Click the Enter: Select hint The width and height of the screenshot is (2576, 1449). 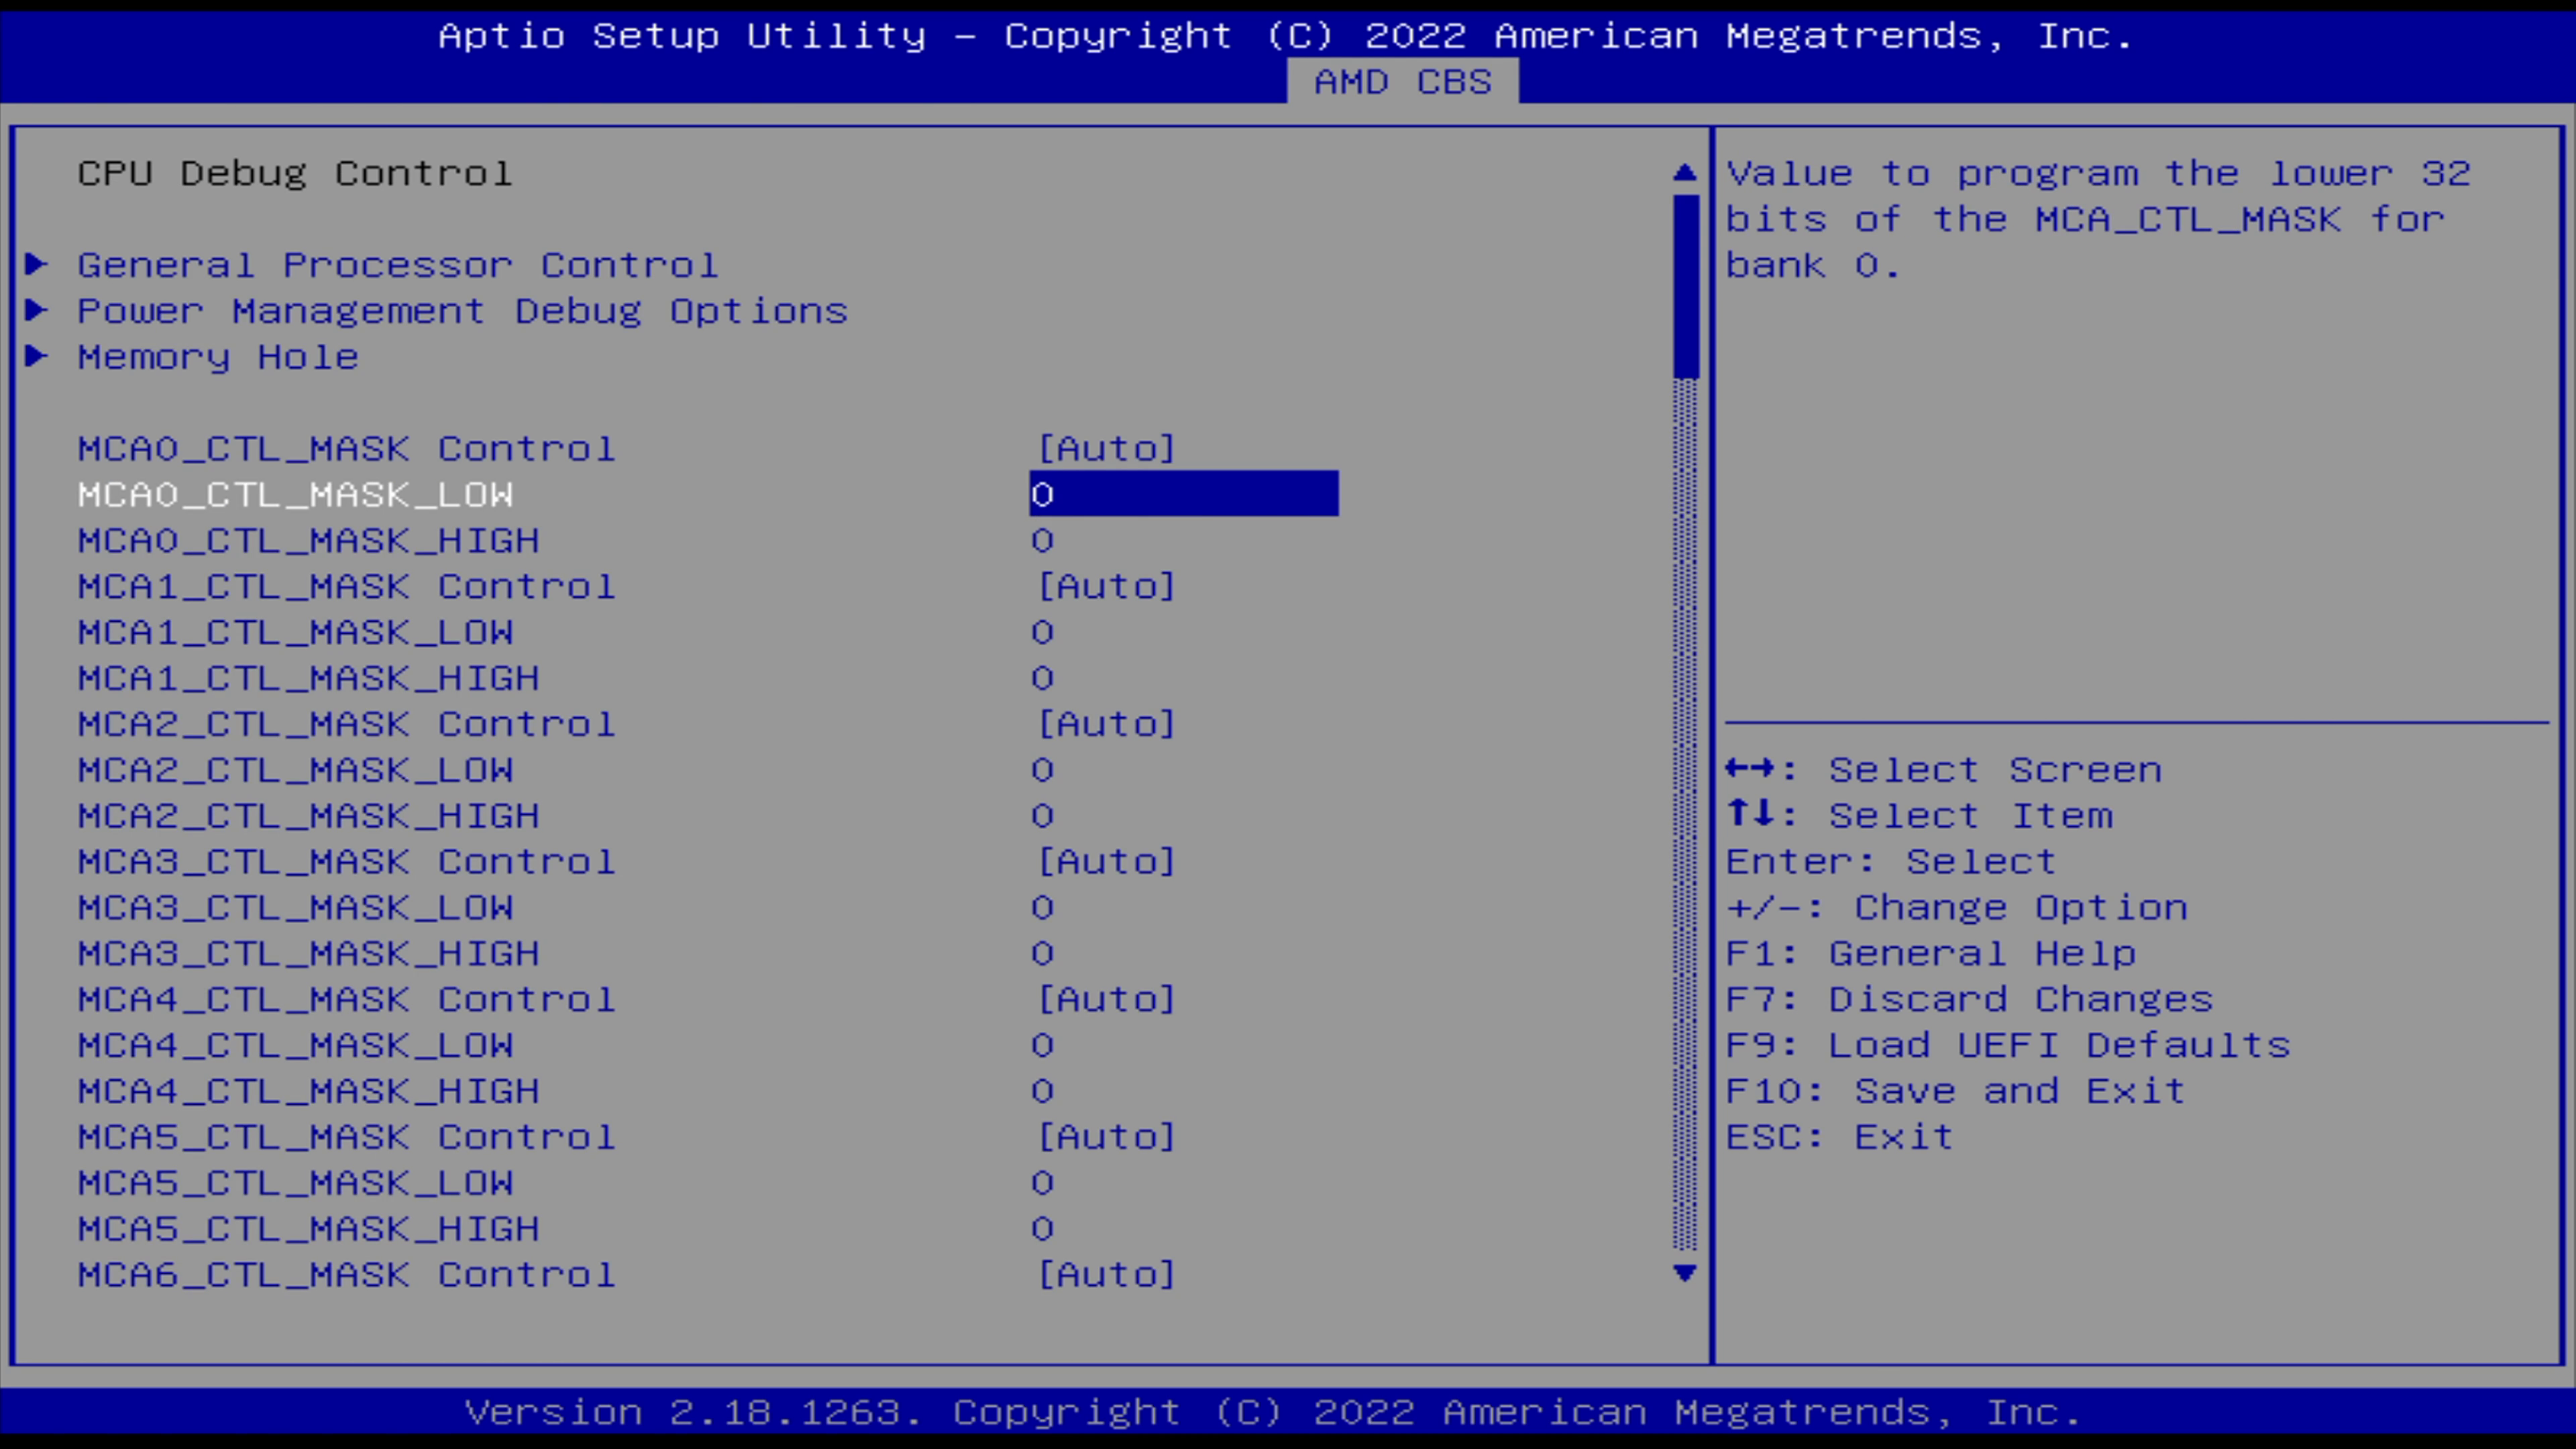tap(1891, 861)
